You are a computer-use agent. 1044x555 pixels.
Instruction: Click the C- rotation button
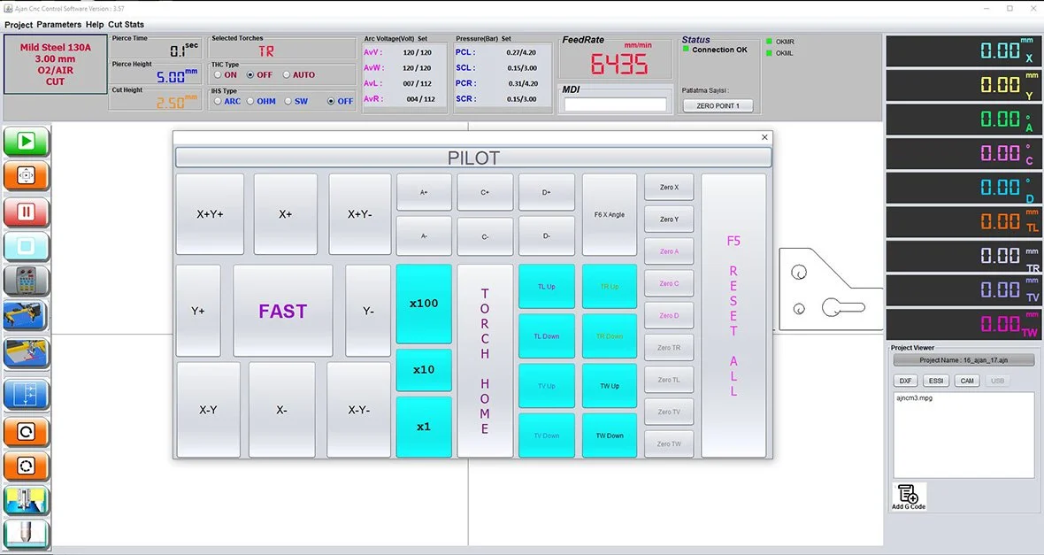[485, 236]
